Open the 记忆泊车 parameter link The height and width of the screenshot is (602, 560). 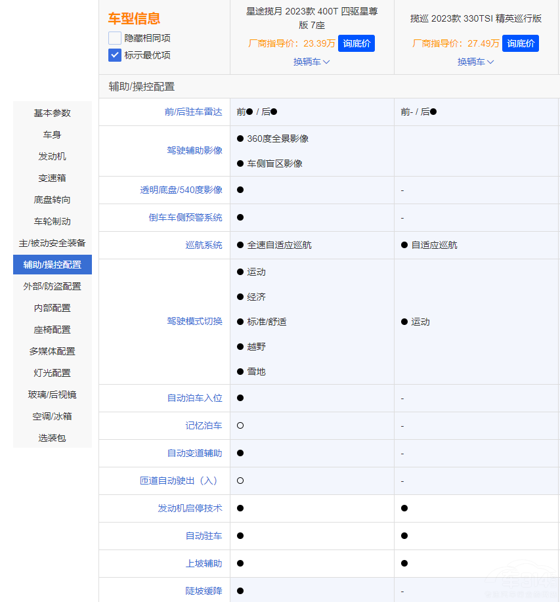coord(204,425)
